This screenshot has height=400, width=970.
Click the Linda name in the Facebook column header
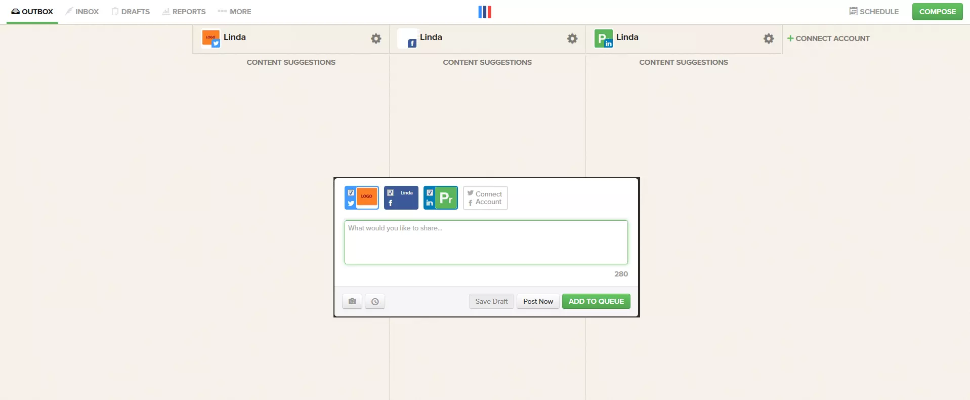(x=431, y=37)
